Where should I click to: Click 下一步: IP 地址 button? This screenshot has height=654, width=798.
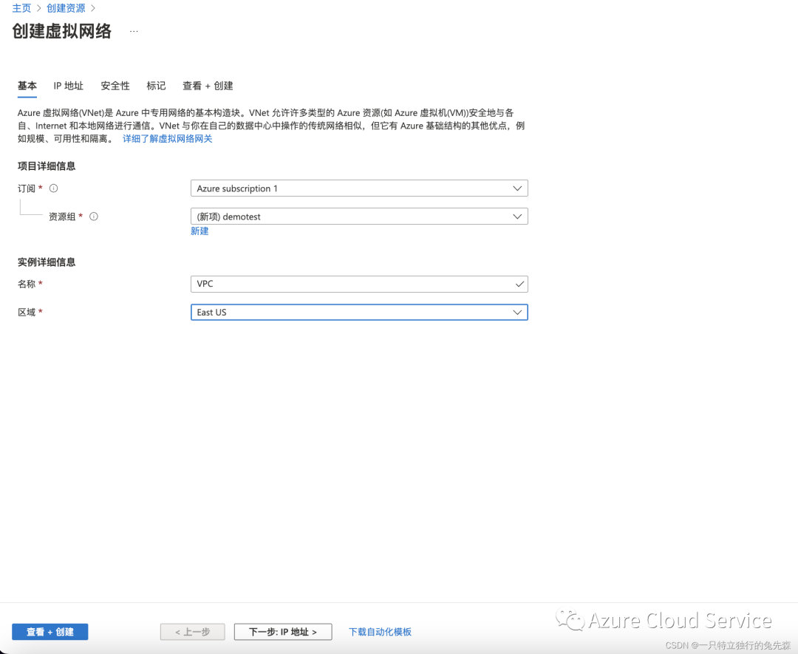pos(283,632)
